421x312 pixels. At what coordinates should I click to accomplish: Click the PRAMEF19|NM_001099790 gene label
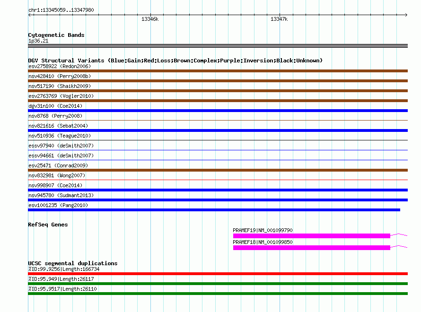click(x=263, y=230)
